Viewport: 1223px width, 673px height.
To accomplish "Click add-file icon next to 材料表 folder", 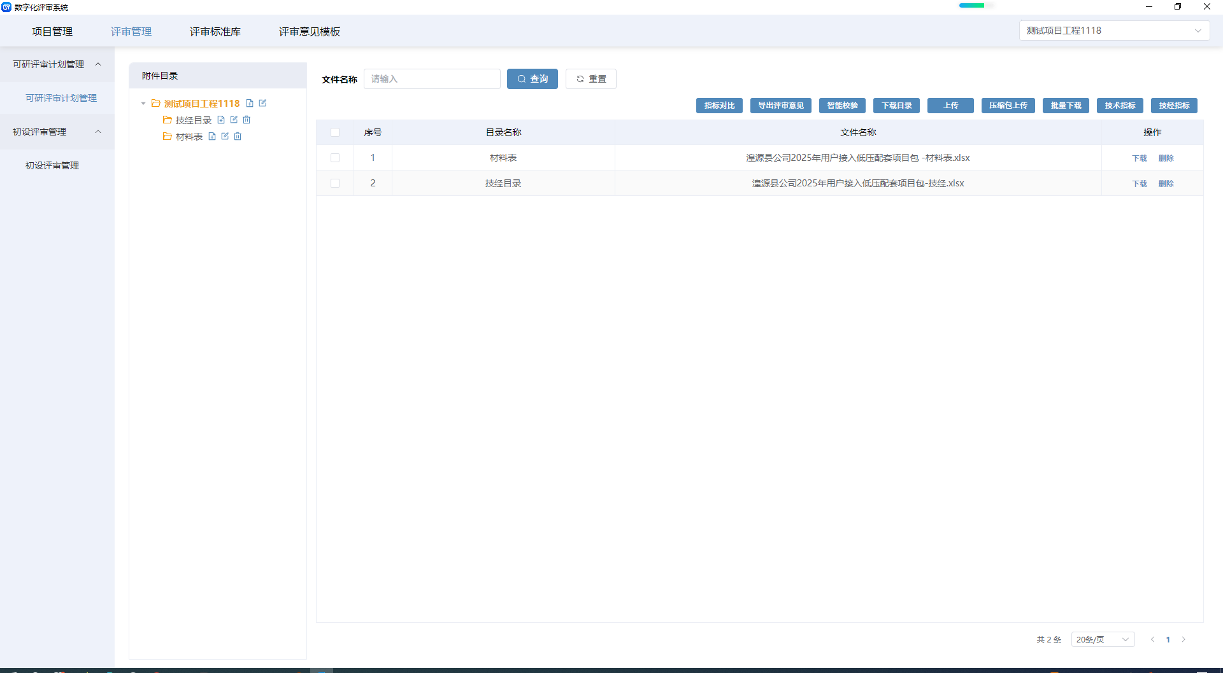I will 212,136.
